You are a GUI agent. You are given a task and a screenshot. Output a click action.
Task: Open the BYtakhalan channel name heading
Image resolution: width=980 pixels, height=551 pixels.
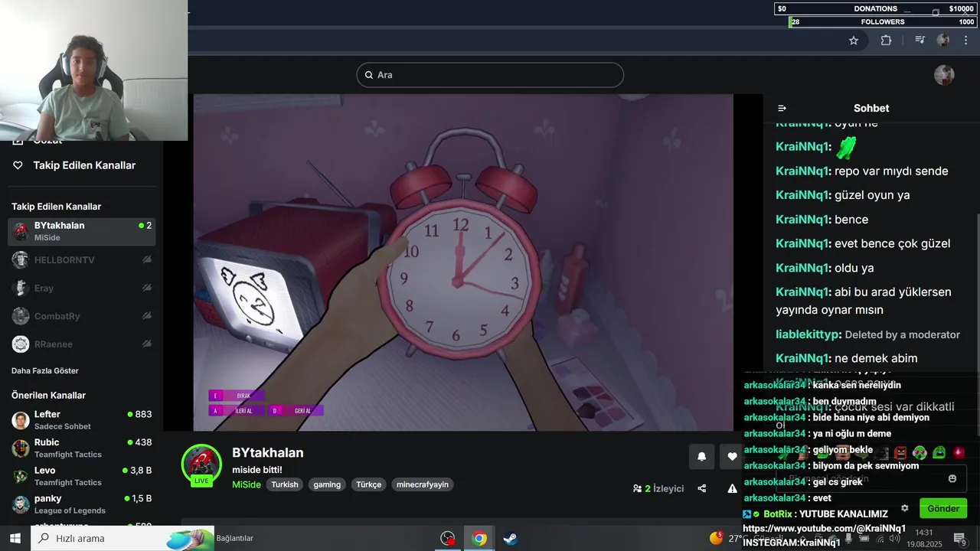click(268, 453)
